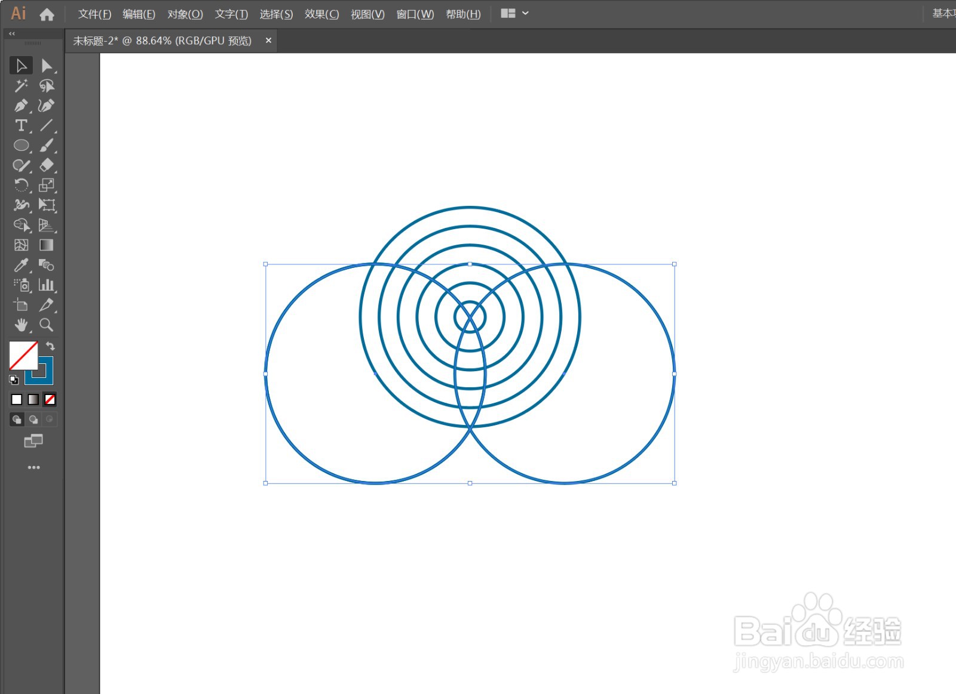
Task: Select the Perspective Grid tool
Action: 47,225
